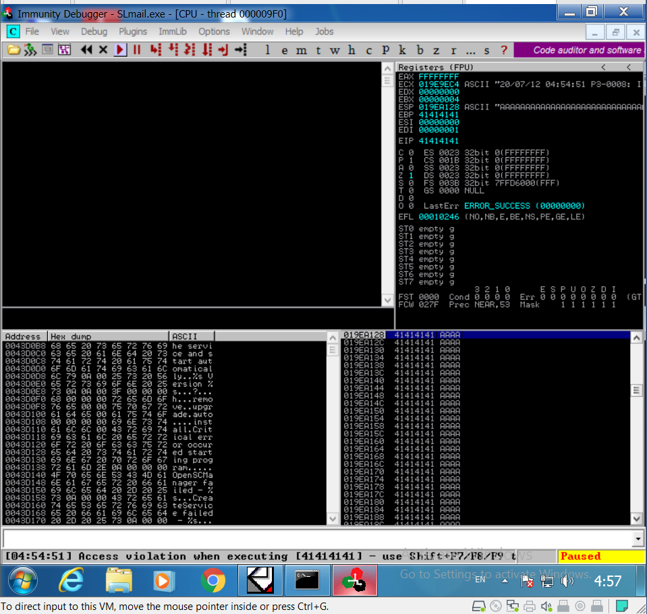
Task: Click the Step over icon
Action: (173, 50)
